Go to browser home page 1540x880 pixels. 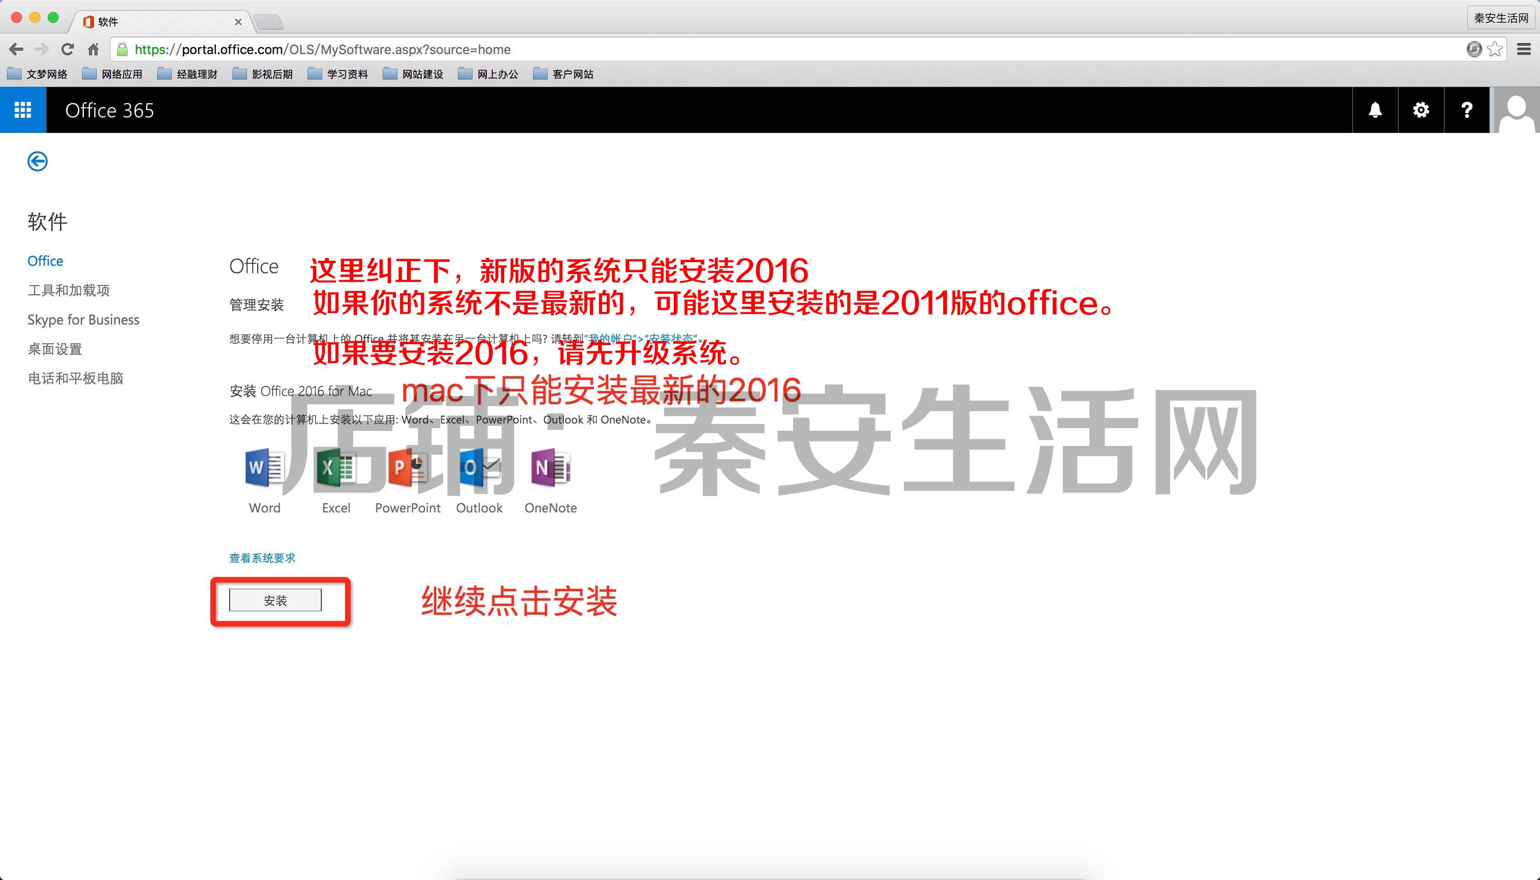tap(93, 49)
